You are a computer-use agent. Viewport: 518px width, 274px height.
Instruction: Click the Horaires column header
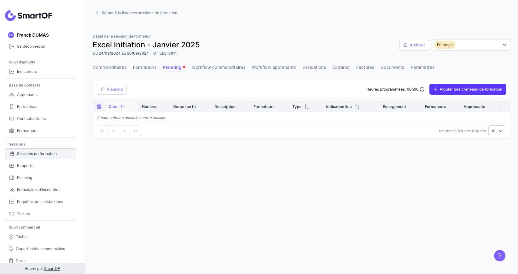click(149, 107)
